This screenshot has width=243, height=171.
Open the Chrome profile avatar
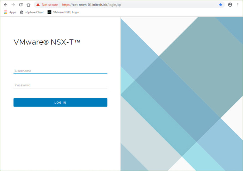point(230,5)
